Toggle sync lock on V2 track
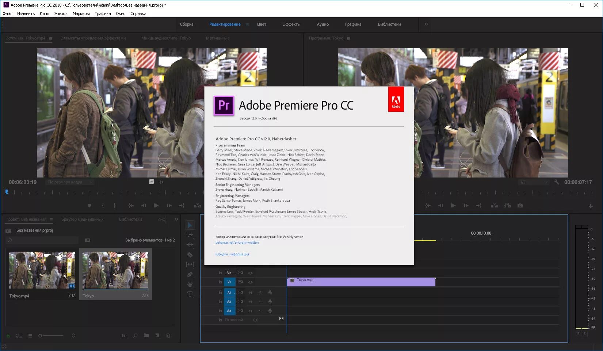The image size is (603, 351). (x=241, y=273)
